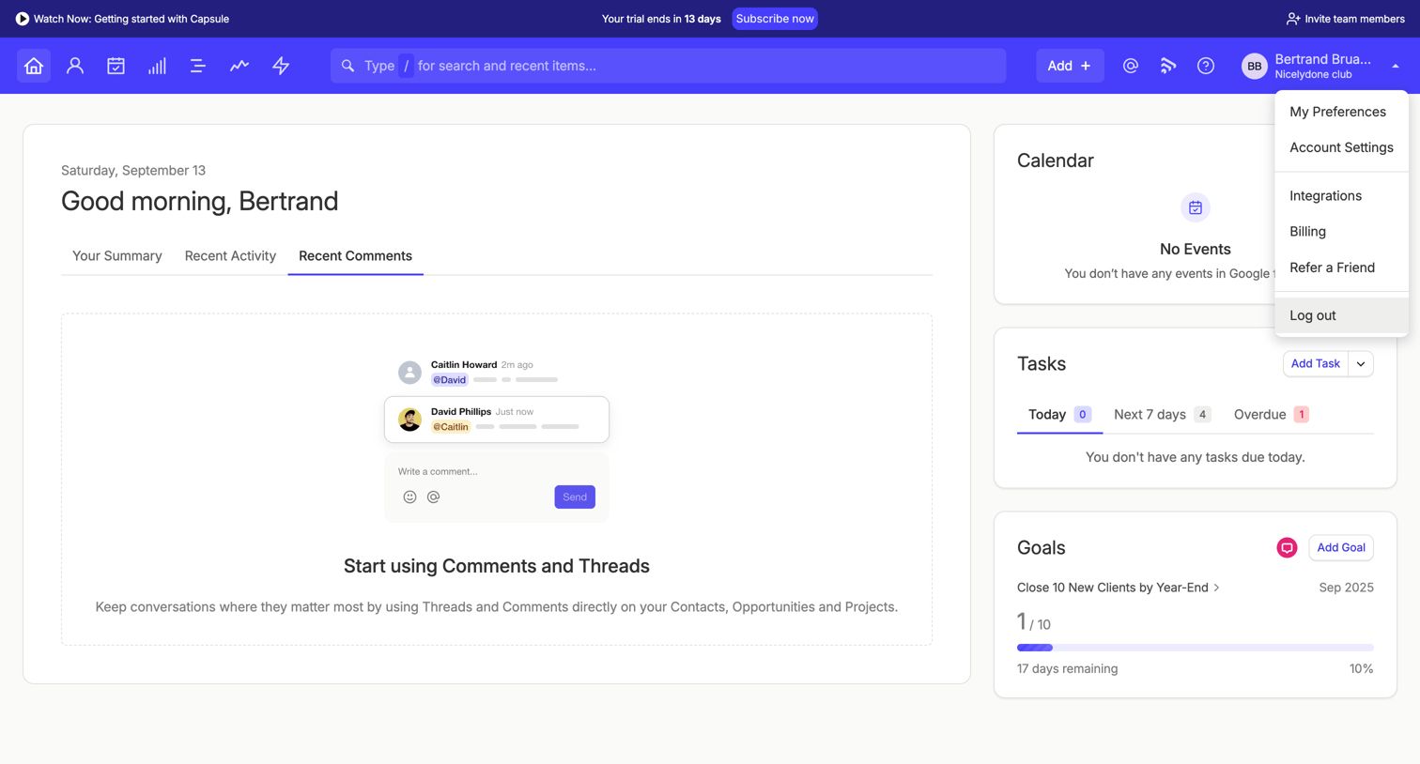Click the emoji icon in comment preview
The height and width of the screenshot is (764, 1420).
click(409, 497)
